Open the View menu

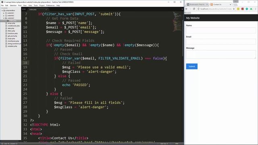pos(25,5)
